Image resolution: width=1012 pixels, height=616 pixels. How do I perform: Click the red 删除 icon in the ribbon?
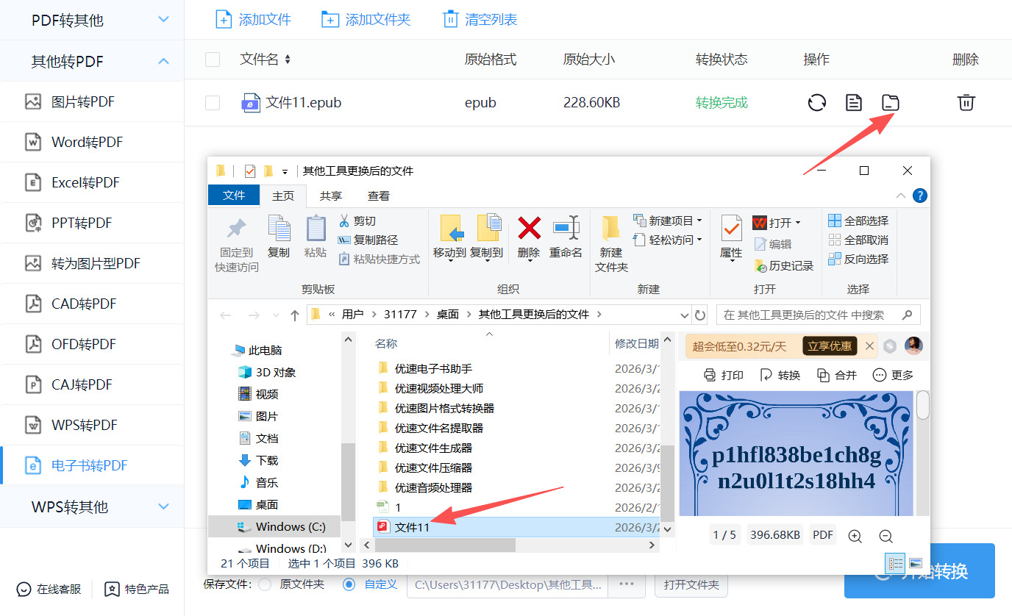click(x=529, y=228)
